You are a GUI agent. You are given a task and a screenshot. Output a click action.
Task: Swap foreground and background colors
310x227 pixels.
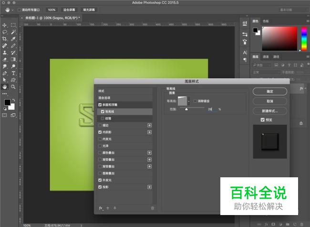point(13,100)
